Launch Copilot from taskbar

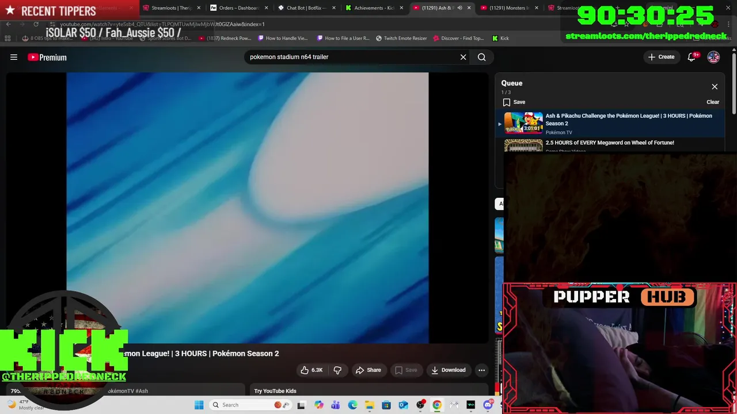coord(318,405)
